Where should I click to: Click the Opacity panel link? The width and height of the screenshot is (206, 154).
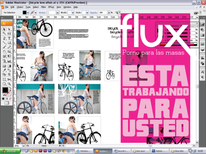point(94,13)
